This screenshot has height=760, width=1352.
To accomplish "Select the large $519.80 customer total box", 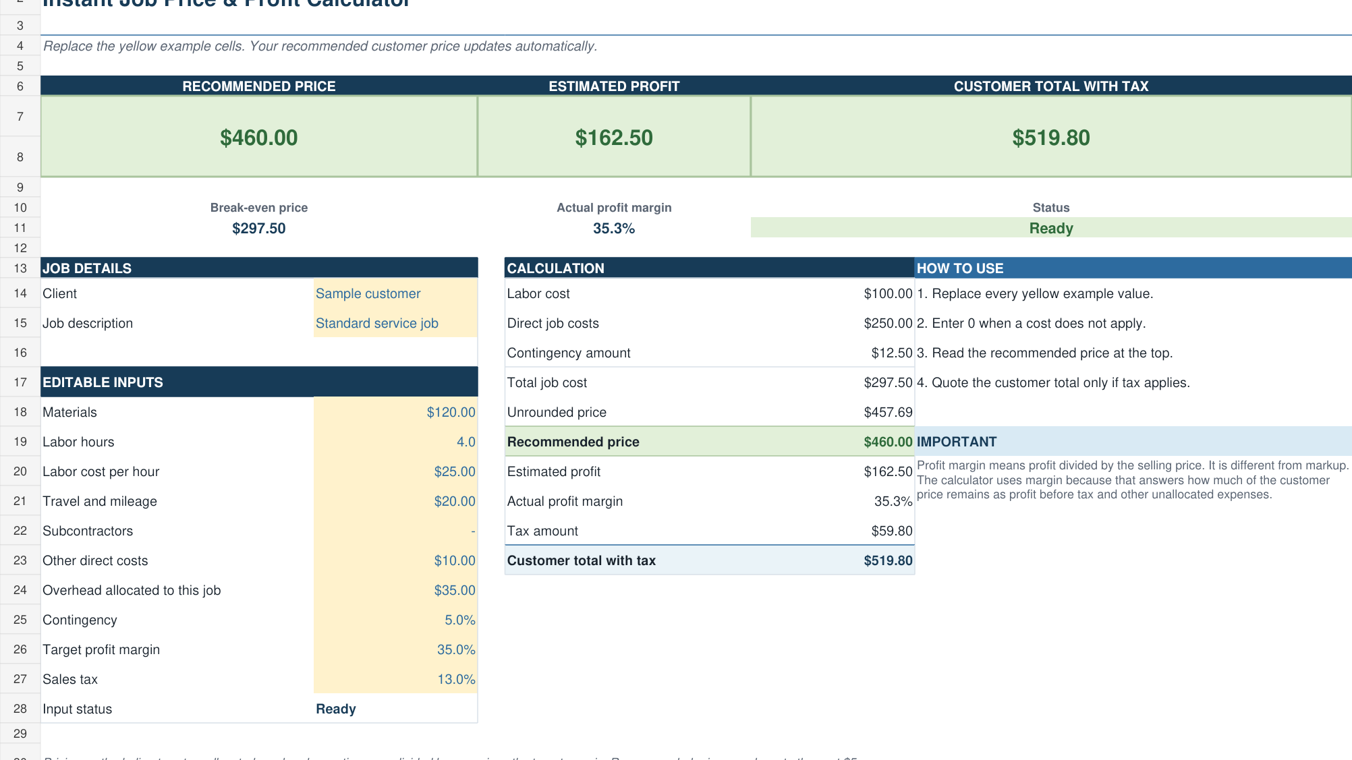I will (x=1051, y=137).
